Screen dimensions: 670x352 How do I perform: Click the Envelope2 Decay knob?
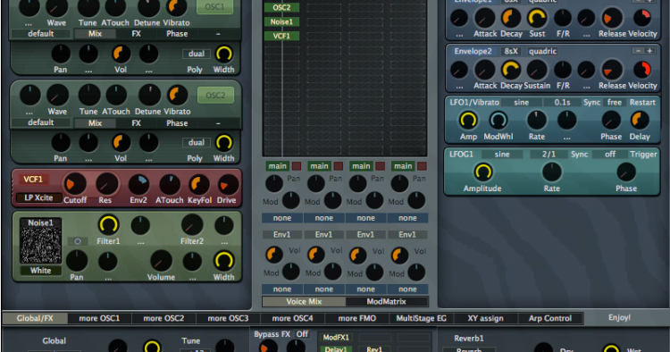point(511,70)
